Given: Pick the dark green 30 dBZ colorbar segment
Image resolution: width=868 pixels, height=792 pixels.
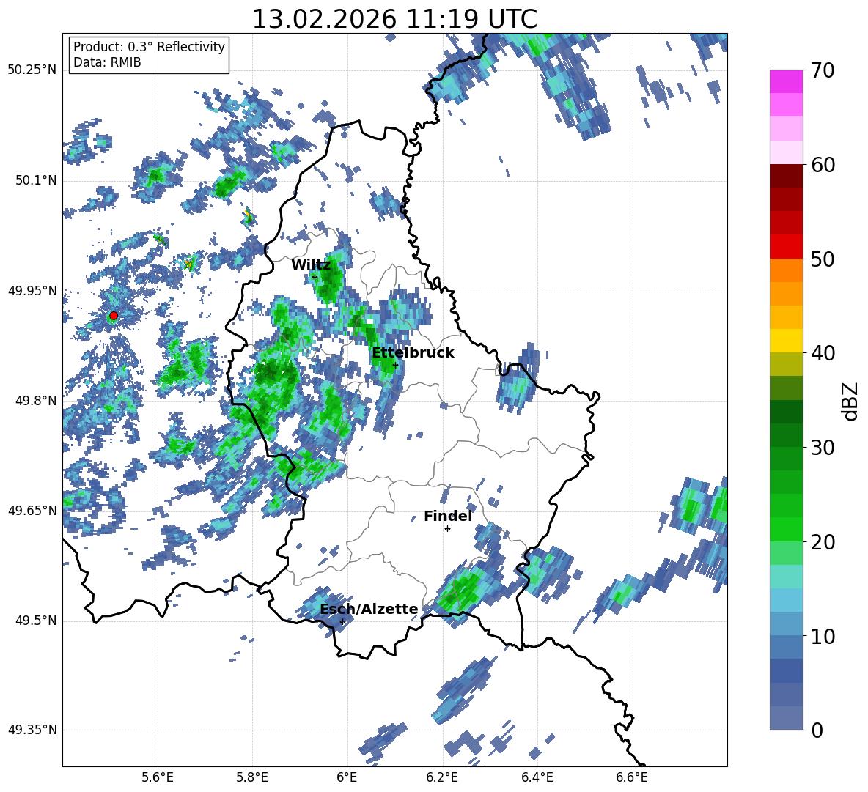Looking at the screenshot, I should click(786, 434).
